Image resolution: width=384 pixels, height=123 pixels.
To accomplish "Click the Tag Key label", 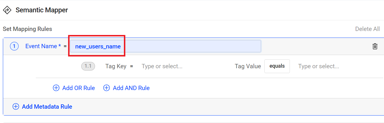I will pyautogui.click(x=116, y=66).
